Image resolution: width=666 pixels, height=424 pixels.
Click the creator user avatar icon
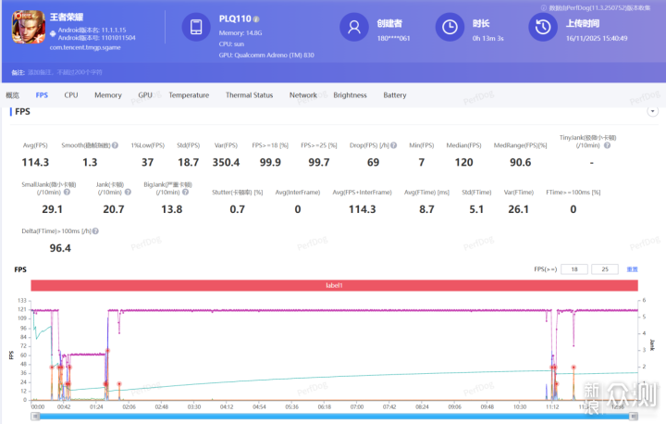tap(353, 28)
